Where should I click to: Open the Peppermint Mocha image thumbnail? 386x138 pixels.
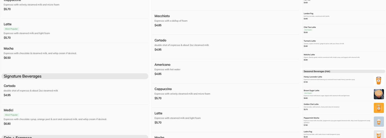(379, 121)
